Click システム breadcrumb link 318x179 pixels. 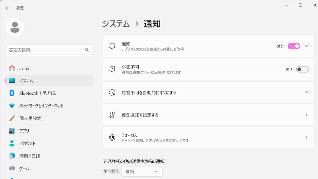click(x=116, y=24)
